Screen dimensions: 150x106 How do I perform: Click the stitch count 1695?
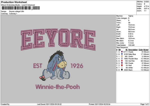[x=126, y=59]
